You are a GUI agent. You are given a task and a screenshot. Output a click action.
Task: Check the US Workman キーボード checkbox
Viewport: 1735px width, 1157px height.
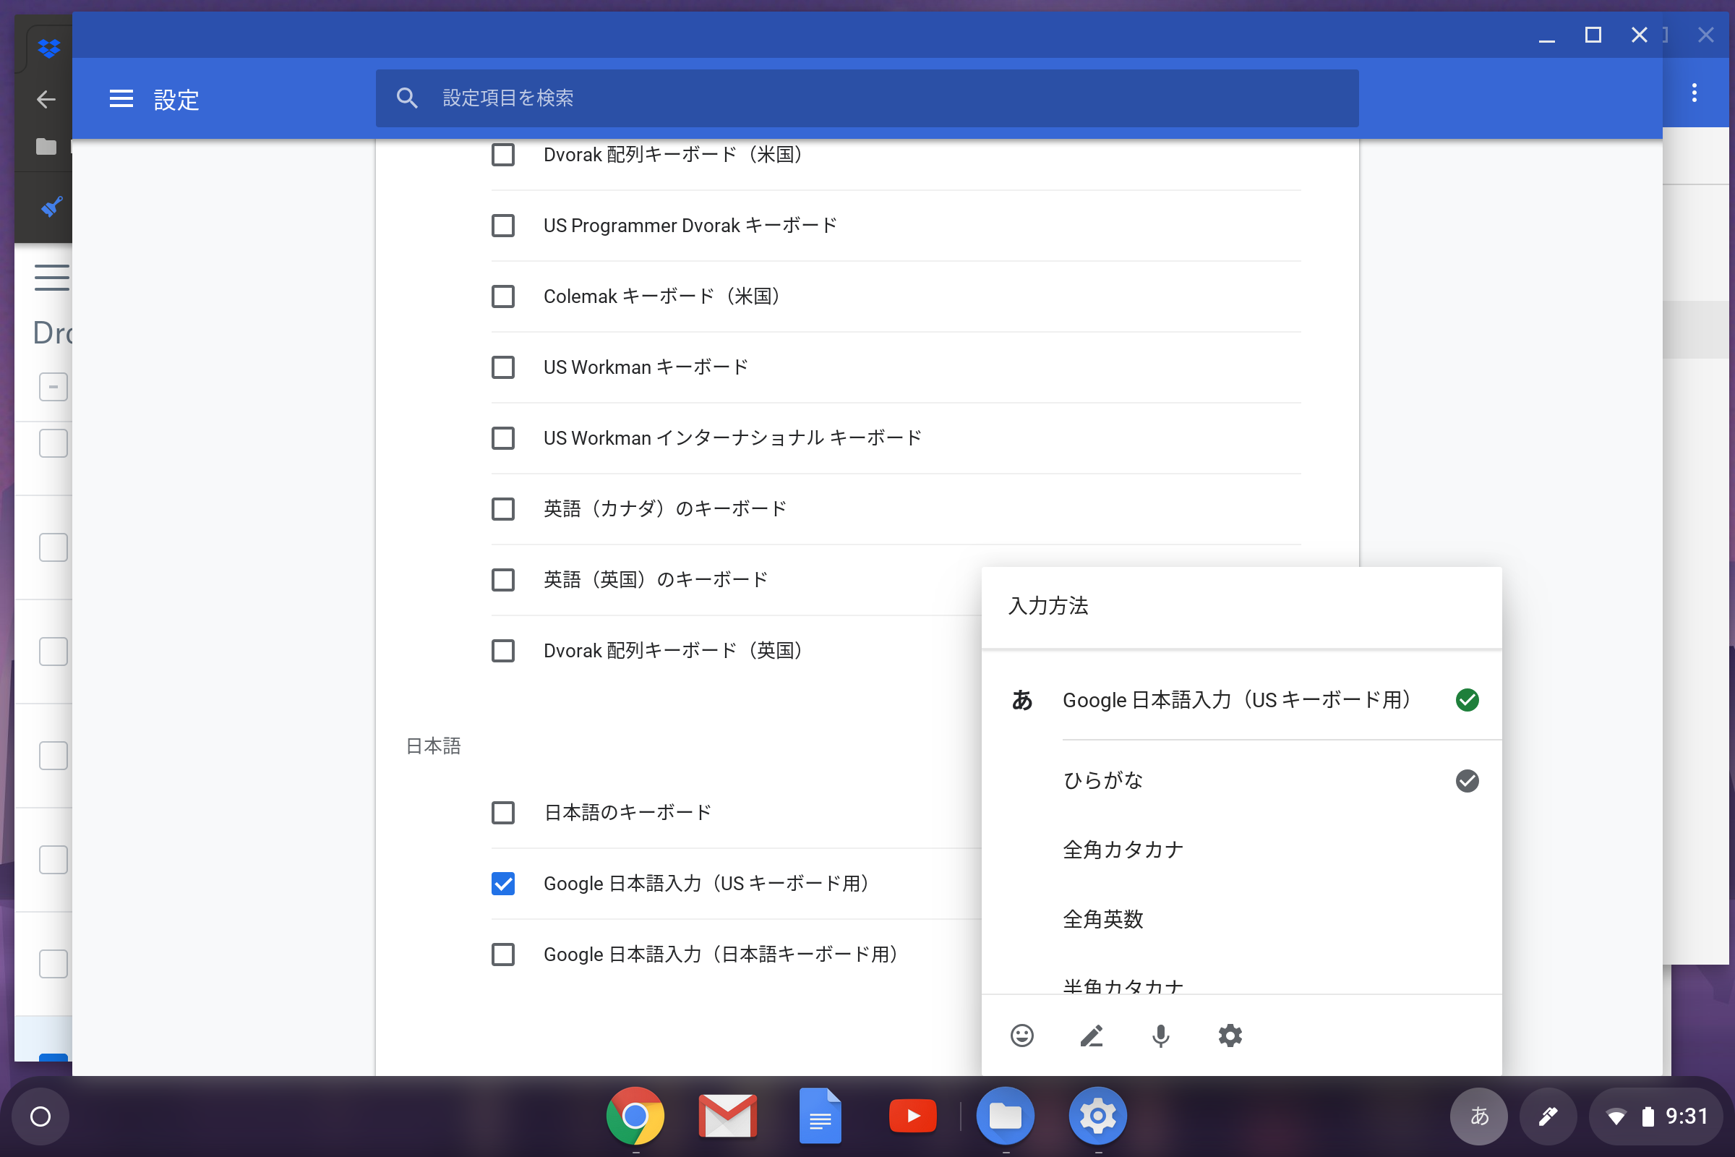coord(503,367)
